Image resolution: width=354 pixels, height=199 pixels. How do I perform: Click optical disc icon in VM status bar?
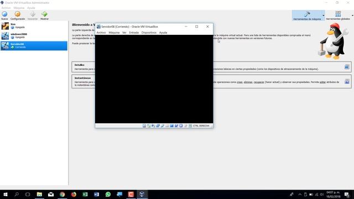[x=149, y=125]
